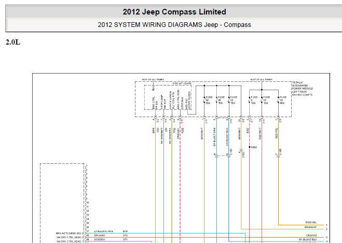
Task: Click 'BRK ACTV SENS SIG 2' pin label
Action: tap(70, 233)
